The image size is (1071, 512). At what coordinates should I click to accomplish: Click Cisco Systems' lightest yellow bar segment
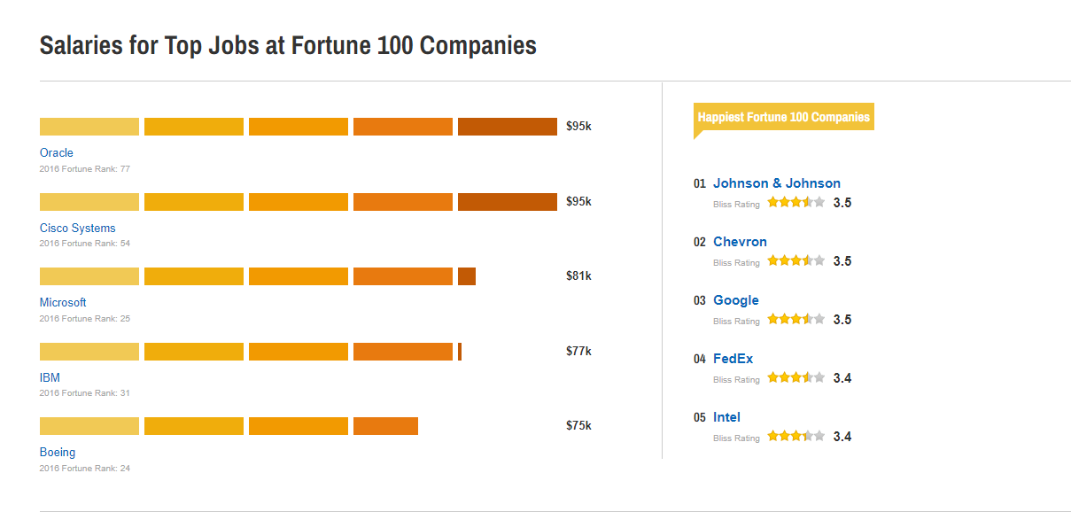(89, 202)
